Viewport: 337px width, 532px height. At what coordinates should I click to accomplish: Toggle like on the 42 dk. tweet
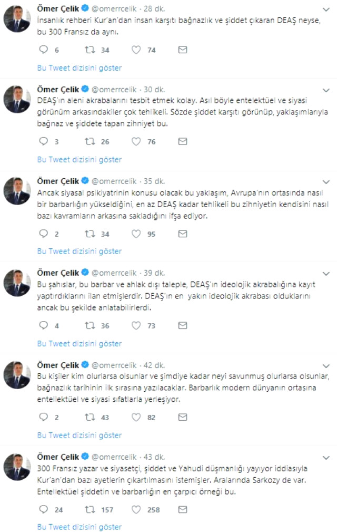136,418
